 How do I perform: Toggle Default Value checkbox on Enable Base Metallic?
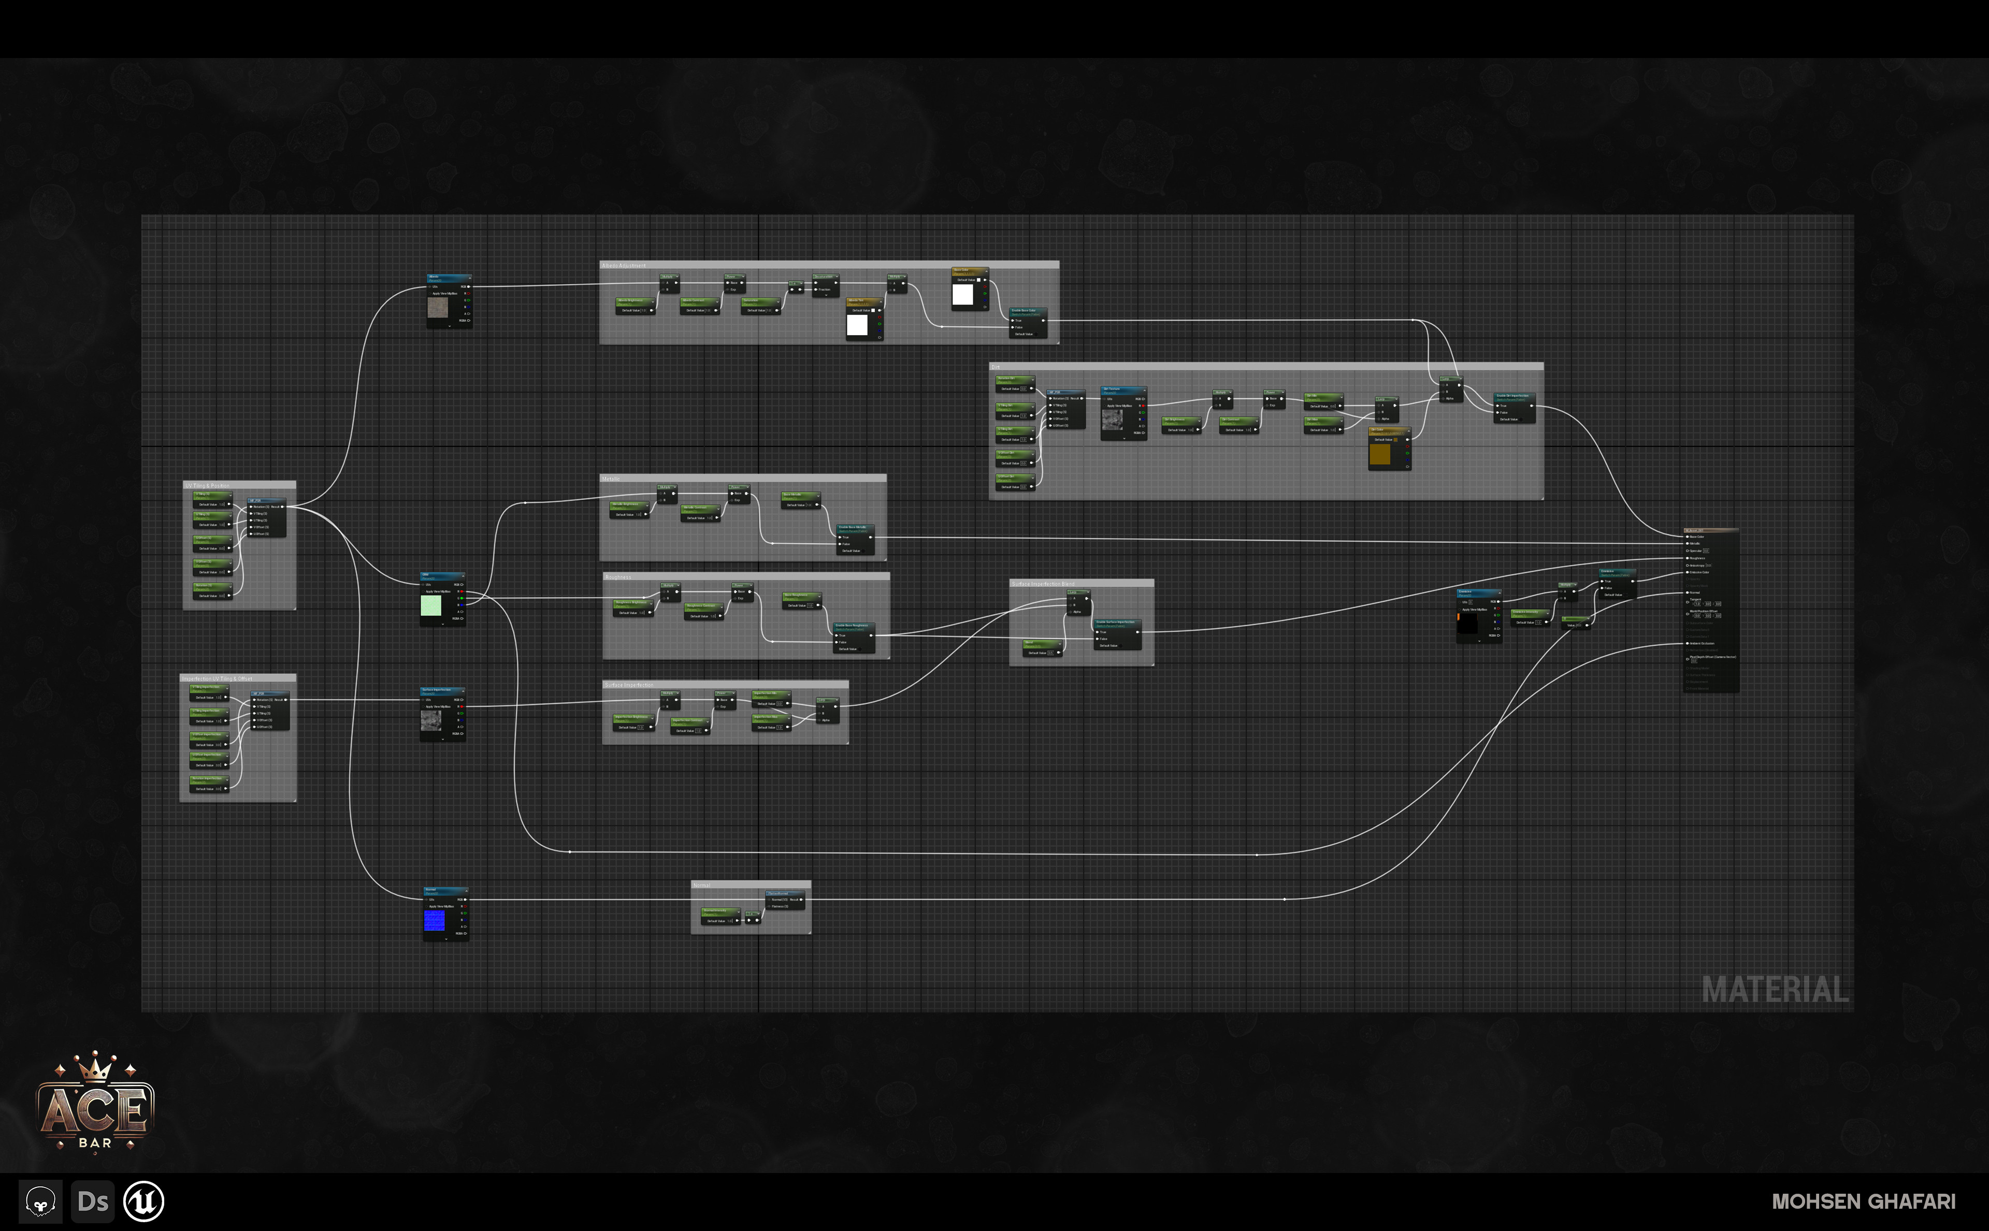863,551
